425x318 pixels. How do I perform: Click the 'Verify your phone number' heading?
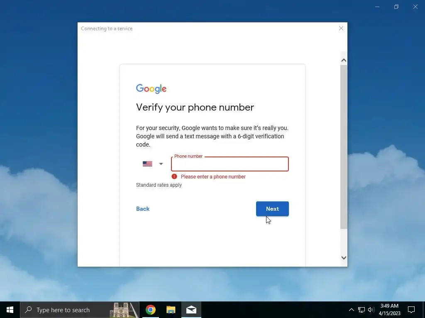coord(195,107)
